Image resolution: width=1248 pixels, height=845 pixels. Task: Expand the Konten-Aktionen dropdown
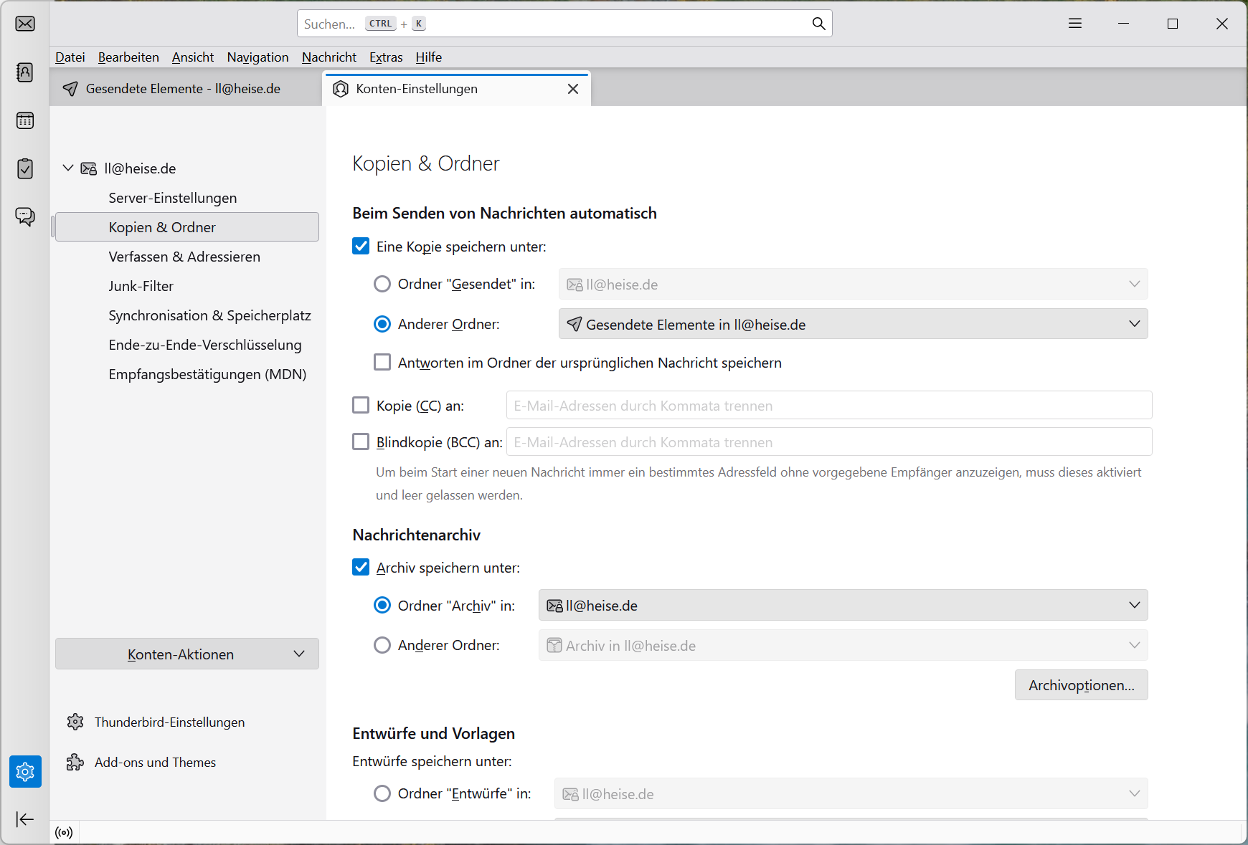[x=187, y=654]
